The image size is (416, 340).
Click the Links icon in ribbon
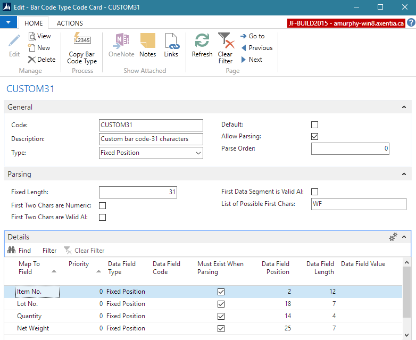171,41
